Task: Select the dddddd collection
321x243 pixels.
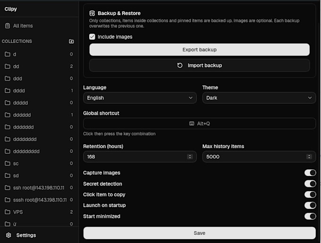Action: pyautogui.click(x=39, y=115)
